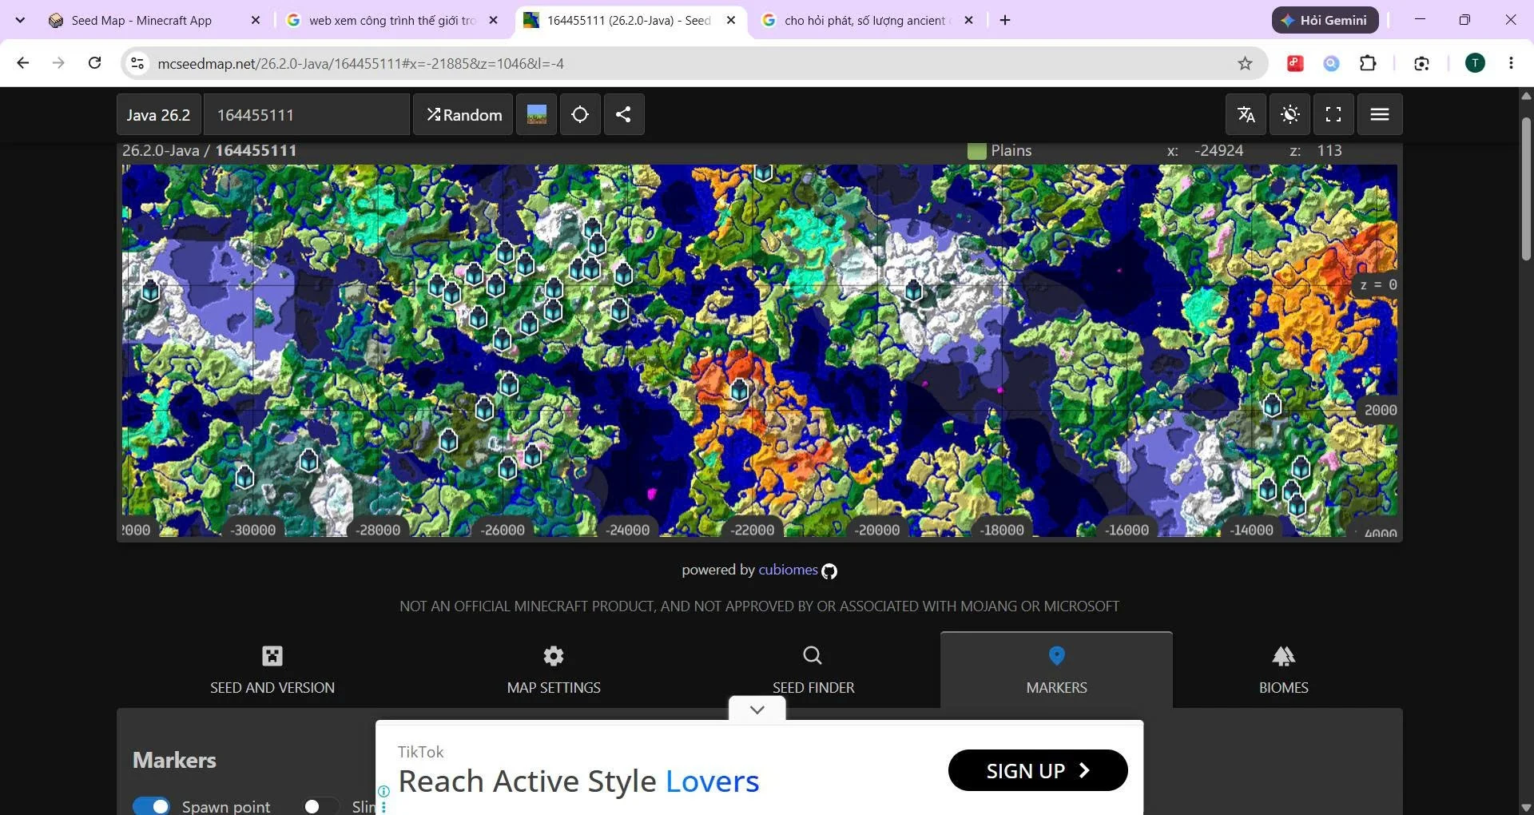1534x815 pixels.
Task: Click the browser back arrow
Action: tap(23, 63)
